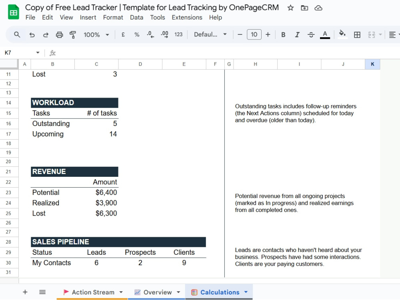Viewport: 400px width, 300px height.
Task: Open the Tools menu
Action: coord(157,17)
